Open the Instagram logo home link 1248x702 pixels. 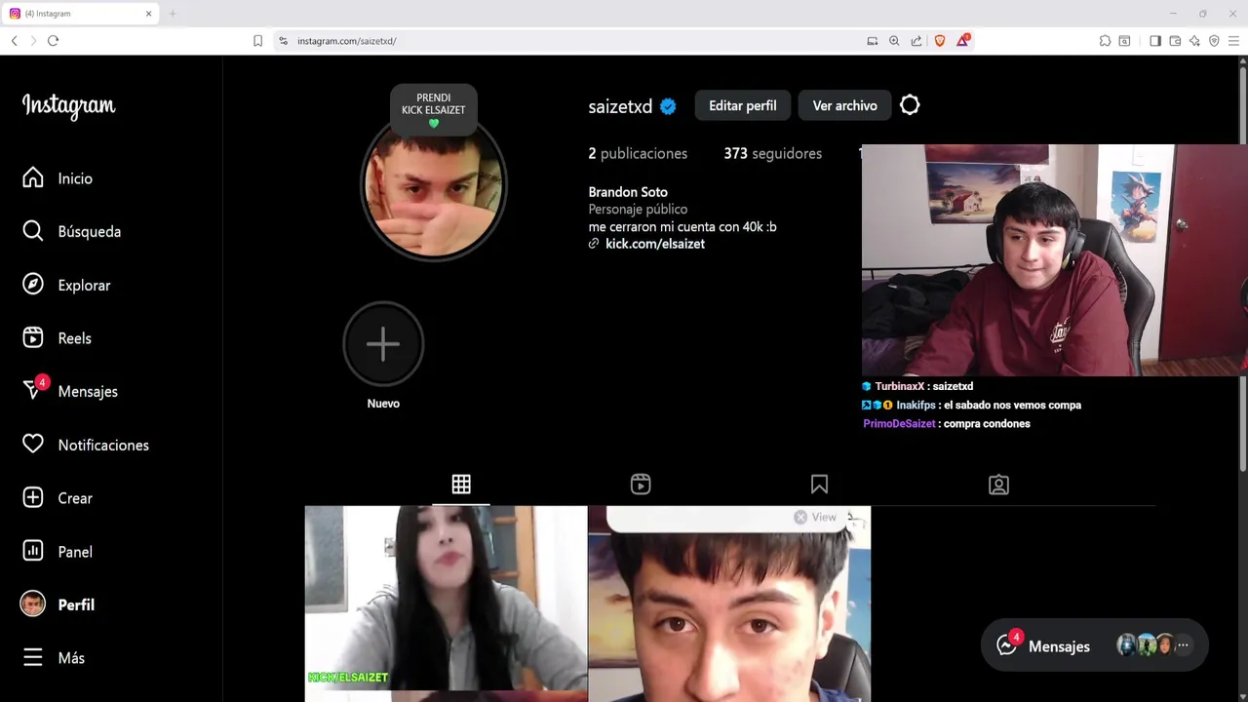click(68, 106)
